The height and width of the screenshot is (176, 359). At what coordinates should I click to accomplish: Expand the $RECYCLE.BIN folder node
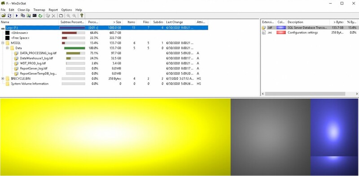[3, 79]
